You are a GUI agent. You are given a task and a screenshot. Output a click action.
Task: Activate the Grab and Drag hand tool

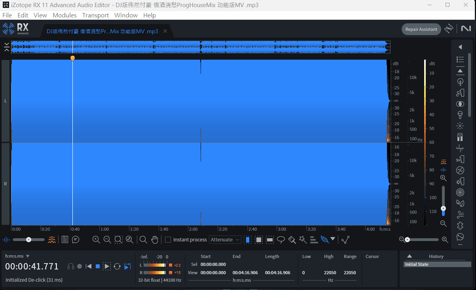coord(154,239)
